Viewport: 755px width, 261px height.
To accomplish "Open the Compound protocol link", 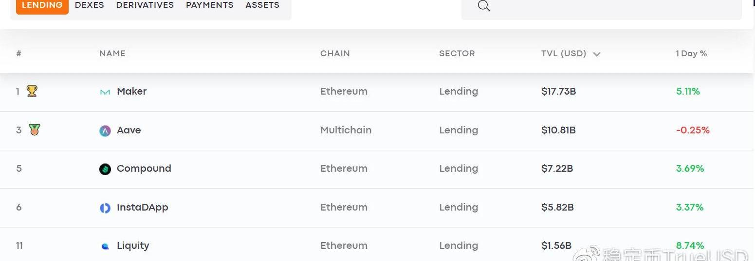I will pos(144,168).
